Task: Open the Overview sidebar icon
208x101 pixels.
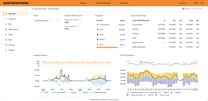Action: click(x=6, y=14)
